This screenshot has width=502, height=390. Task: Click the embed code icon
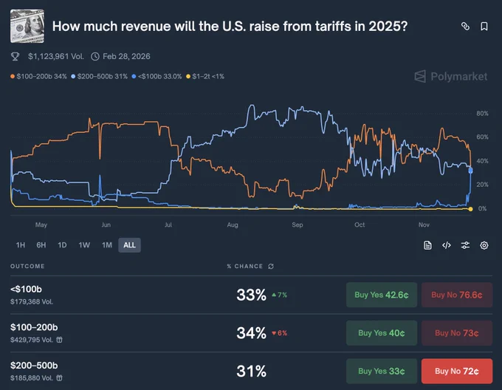[447, 245]
